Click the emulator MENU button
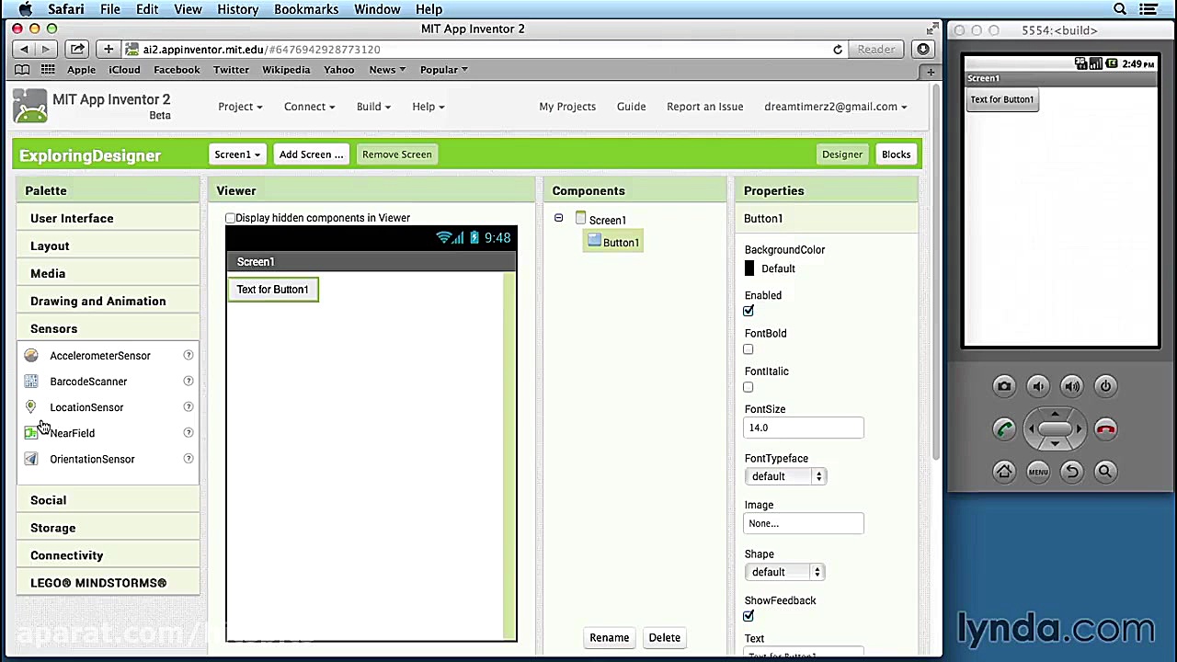The image size is (1177, 662). (1038, 472)
